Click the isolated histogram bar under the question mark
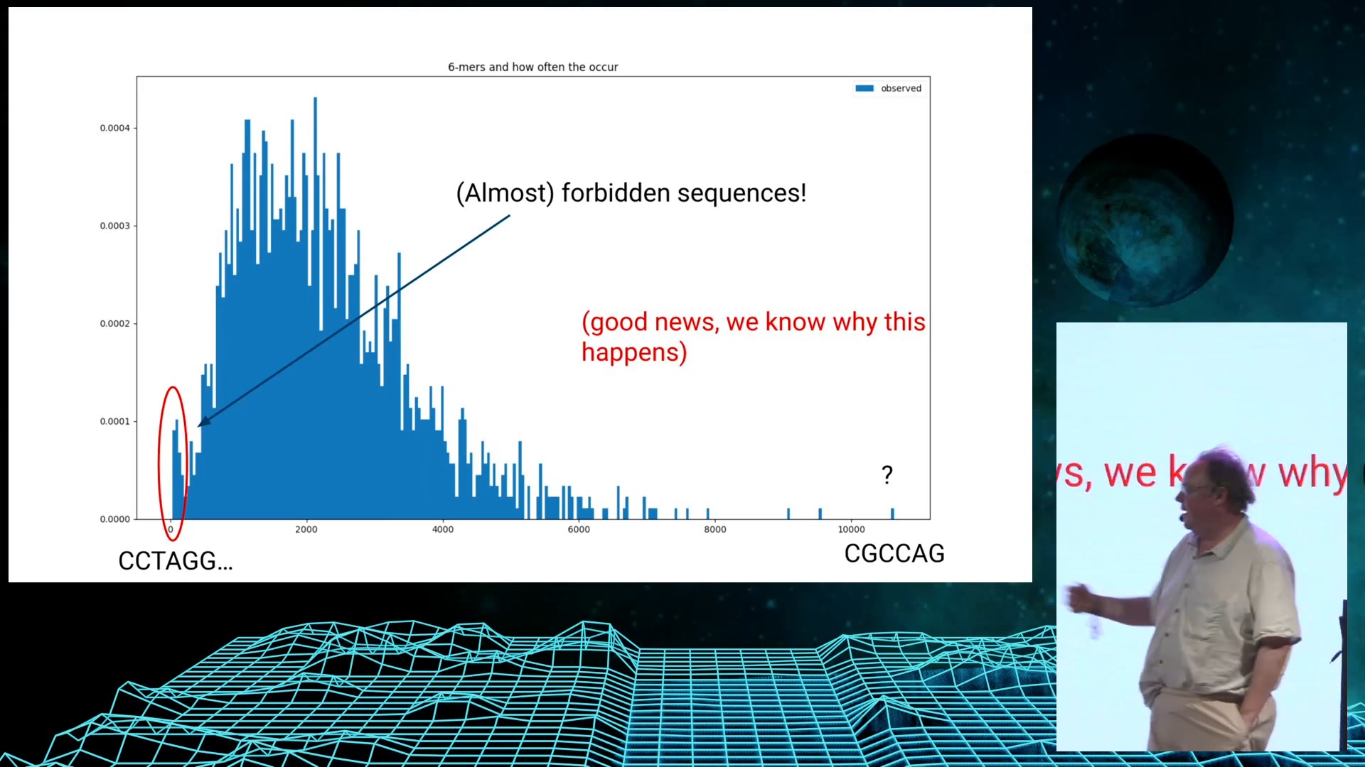This screenshot has width=1365, height=767. pos(892,513)
